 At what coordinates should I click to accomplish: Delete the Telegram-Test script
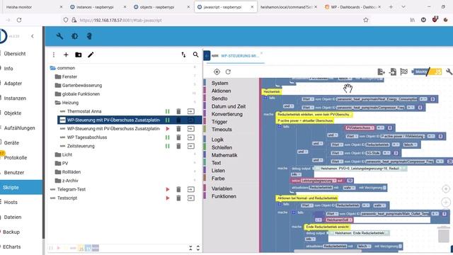tap(178, 189)
